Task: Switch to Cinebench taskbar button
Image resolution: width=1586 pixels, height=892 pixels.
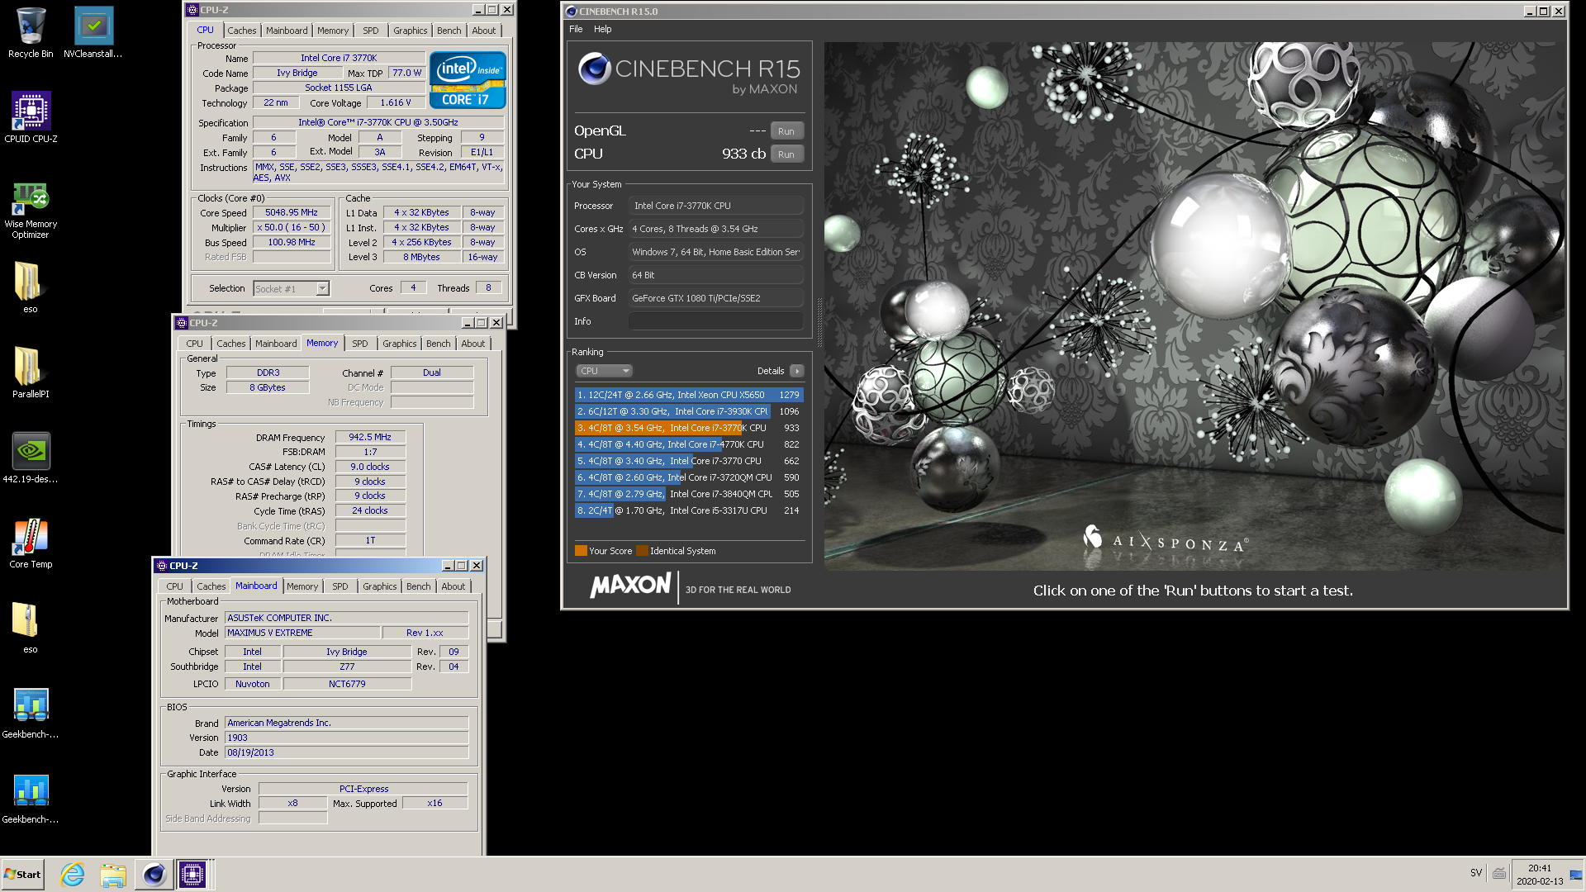Action: (154, 875)
